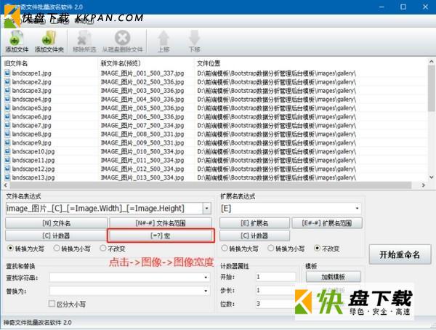Click the file icon beside landscape6.jpg
Viewport: 436px width, 330px height.
[x=7, y=116]
